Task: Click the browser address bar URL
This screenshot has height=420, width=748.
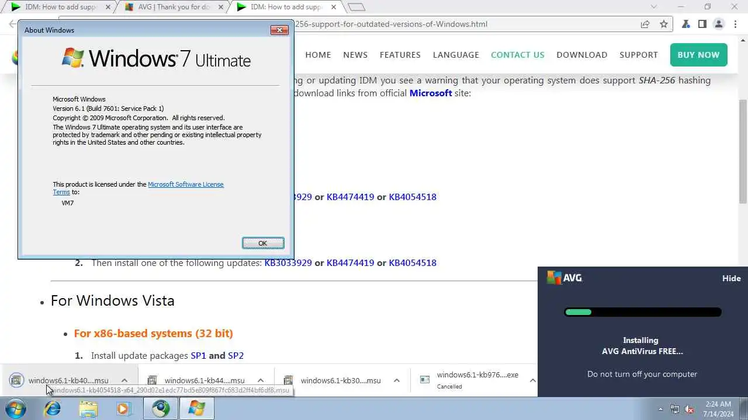Action: (x=390, y=24)
